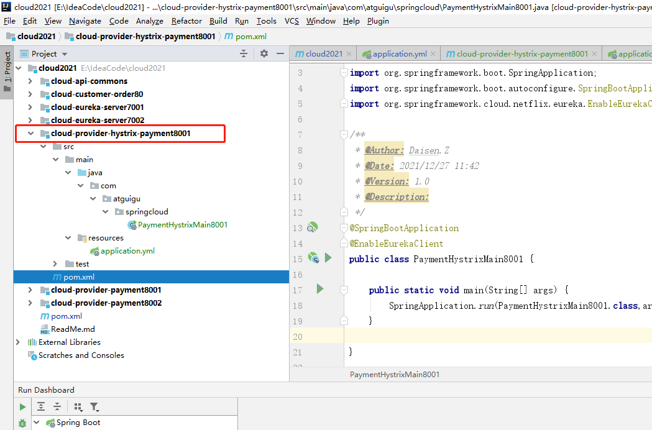Close the cloud-provider-hystrix-payment8001 editor tab

click(594, 53)
